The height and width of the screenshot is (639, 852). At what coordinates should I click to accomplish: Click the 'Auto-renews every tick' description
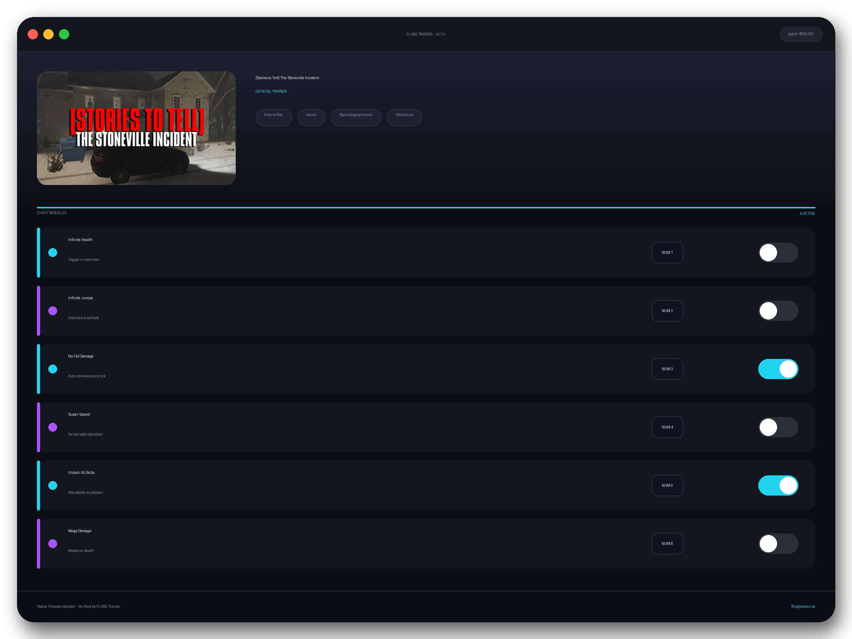[87, 376]
